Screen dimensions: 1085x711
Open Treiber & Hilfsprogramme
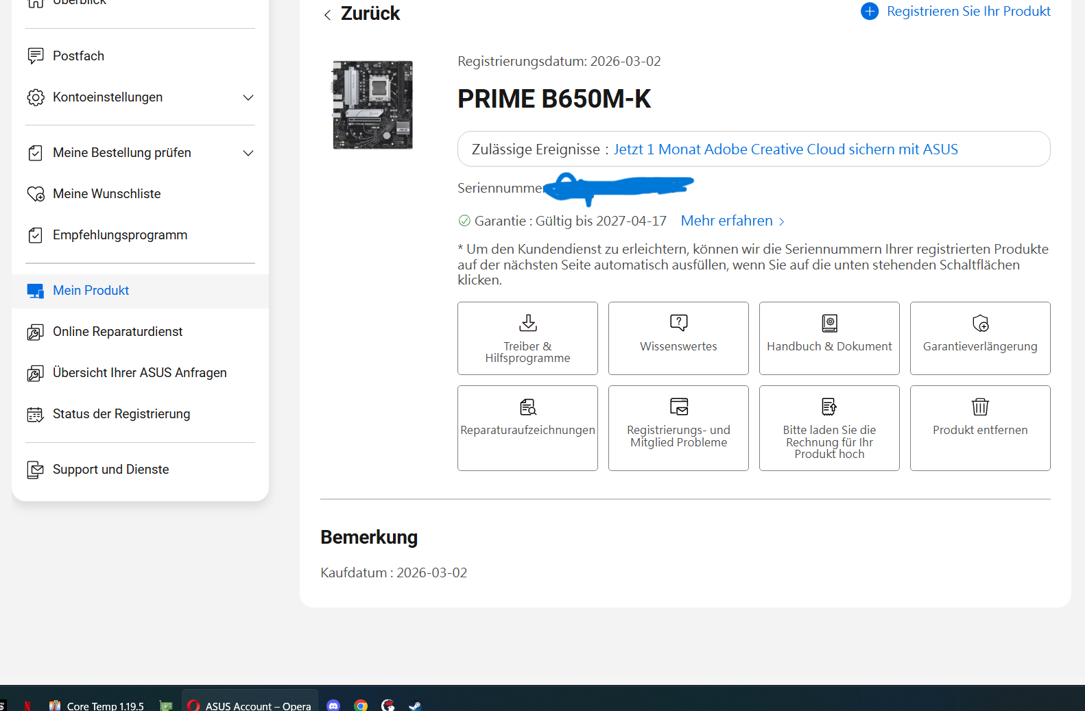tap(527, 339)
